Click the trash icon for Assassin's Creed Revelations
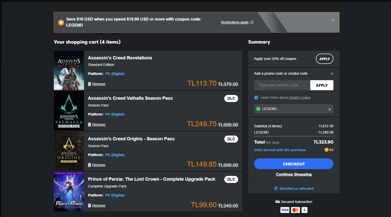This screenshot has height=217, width=391. point(90,84)
